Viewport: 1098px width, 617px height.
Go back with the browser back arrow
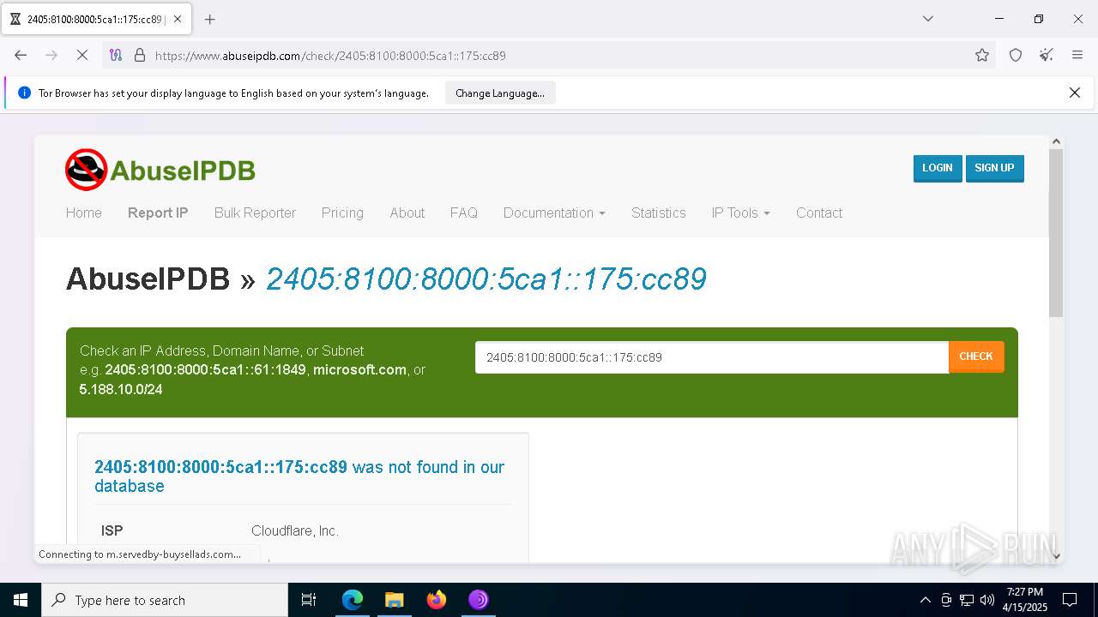click(x=21, y=55)
